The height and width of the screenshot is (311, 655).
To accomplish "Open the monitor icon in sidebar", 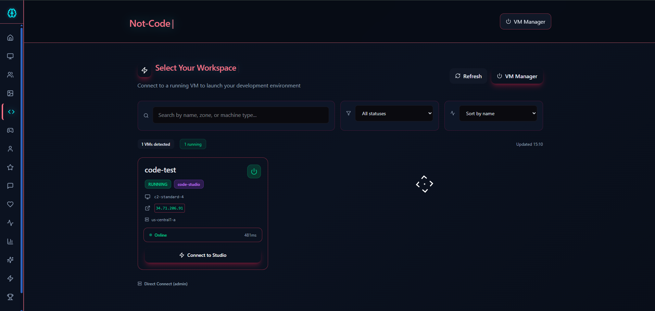I will (x=10, y=56).
